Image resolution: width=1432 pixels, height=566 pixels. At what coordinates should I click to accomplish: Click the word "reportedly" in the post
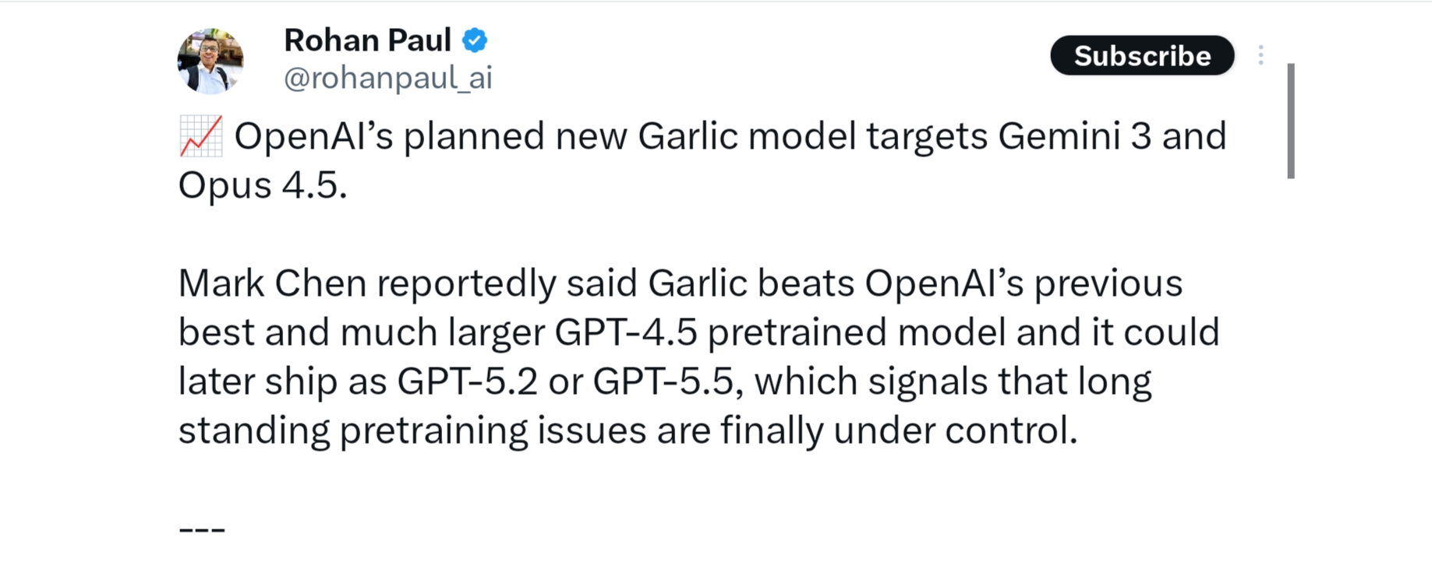(x=466, y=283)
